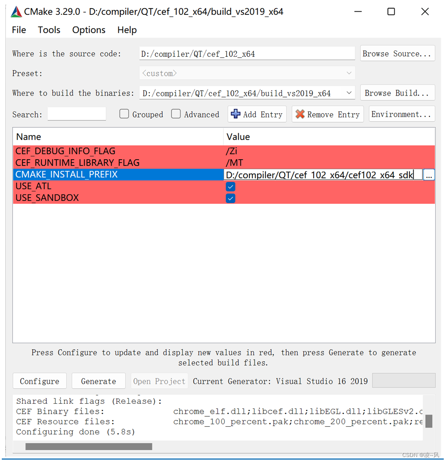Click the Generate button
Screen dimensions: 446x462
click(x=99, y=381)
